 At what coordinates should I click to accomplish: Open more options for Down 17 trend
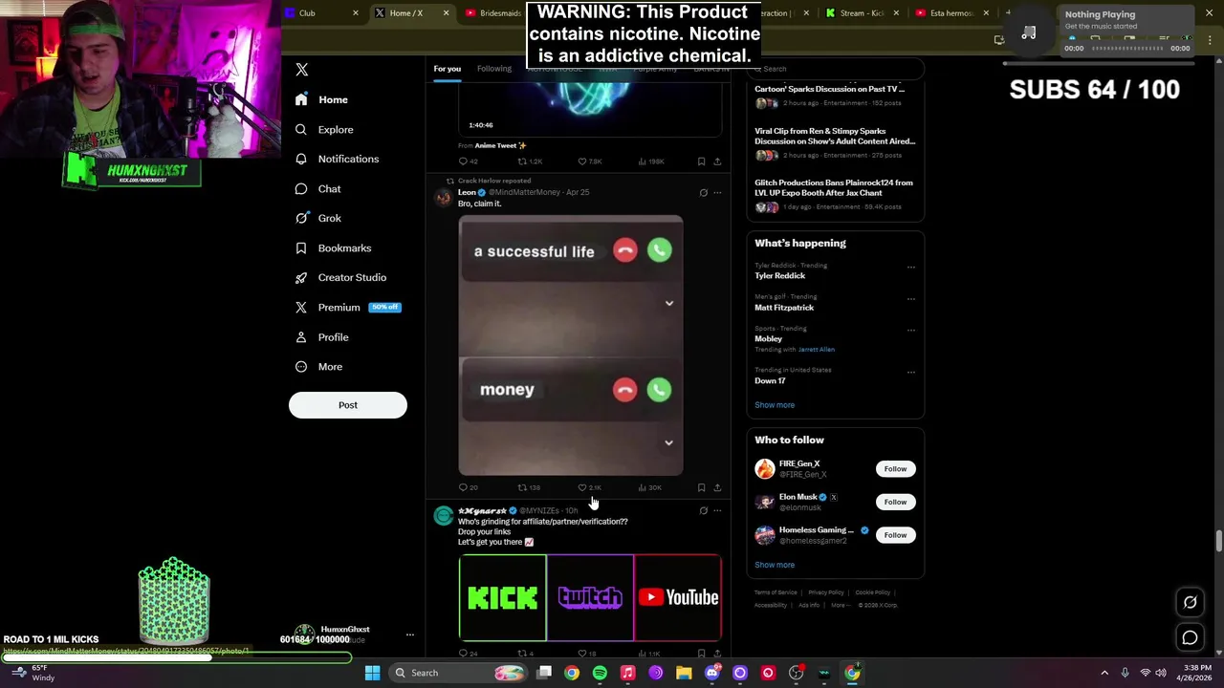pyautogui.click(x=910, y=372)
